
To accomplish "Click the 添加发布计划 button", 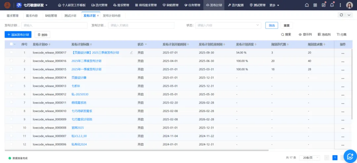I will (18, 35).
